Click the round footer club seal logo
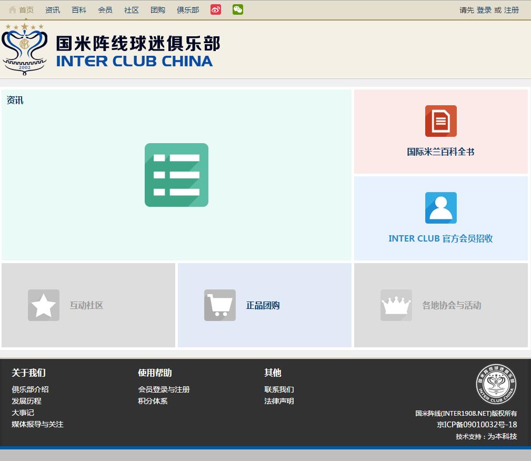This screenshot has height=461, width=531. (496, 384)
